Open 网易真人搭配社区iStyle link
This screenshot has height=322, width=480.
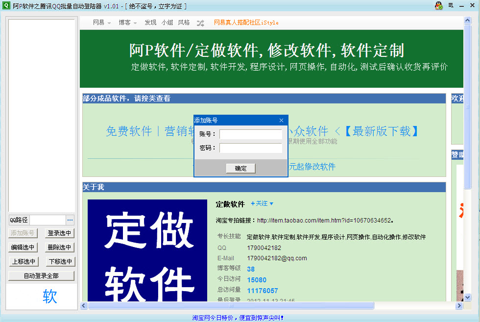(x=246, y=23)
